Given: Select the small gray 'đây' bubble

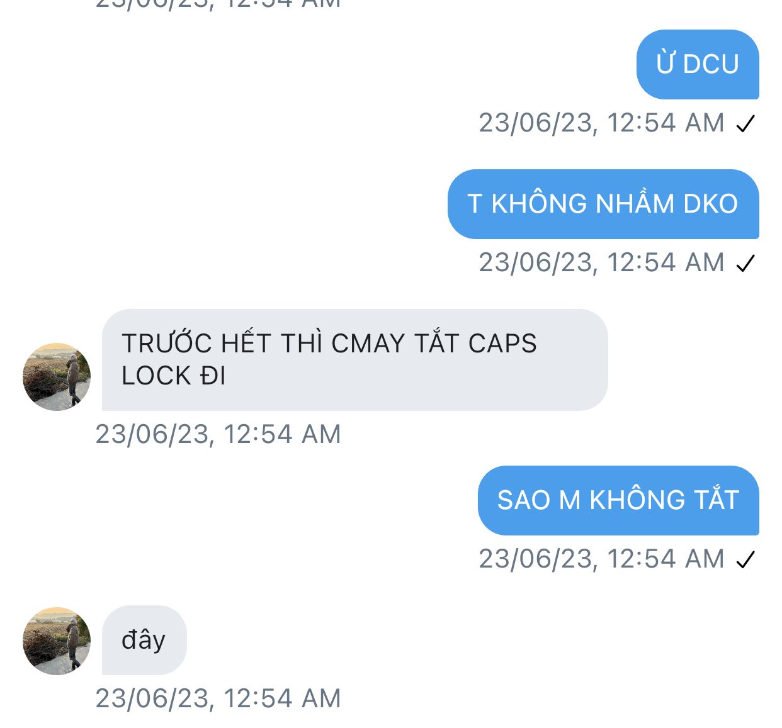Looking at the screenshot, I should (144, 640).
